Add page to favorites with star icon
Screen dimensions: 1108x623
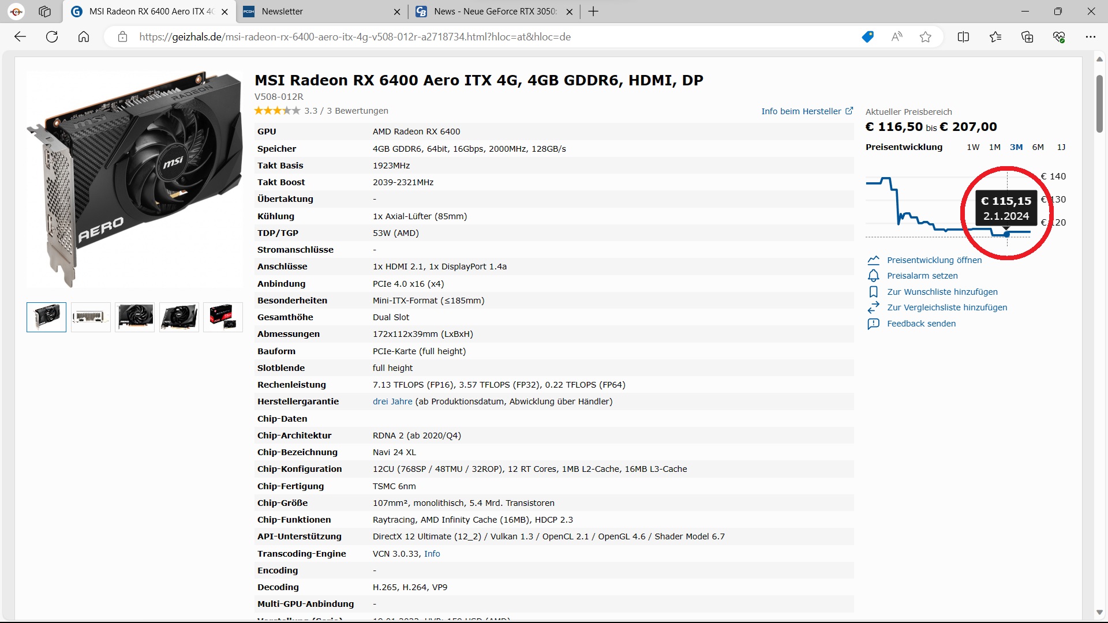tap(926, 37)
